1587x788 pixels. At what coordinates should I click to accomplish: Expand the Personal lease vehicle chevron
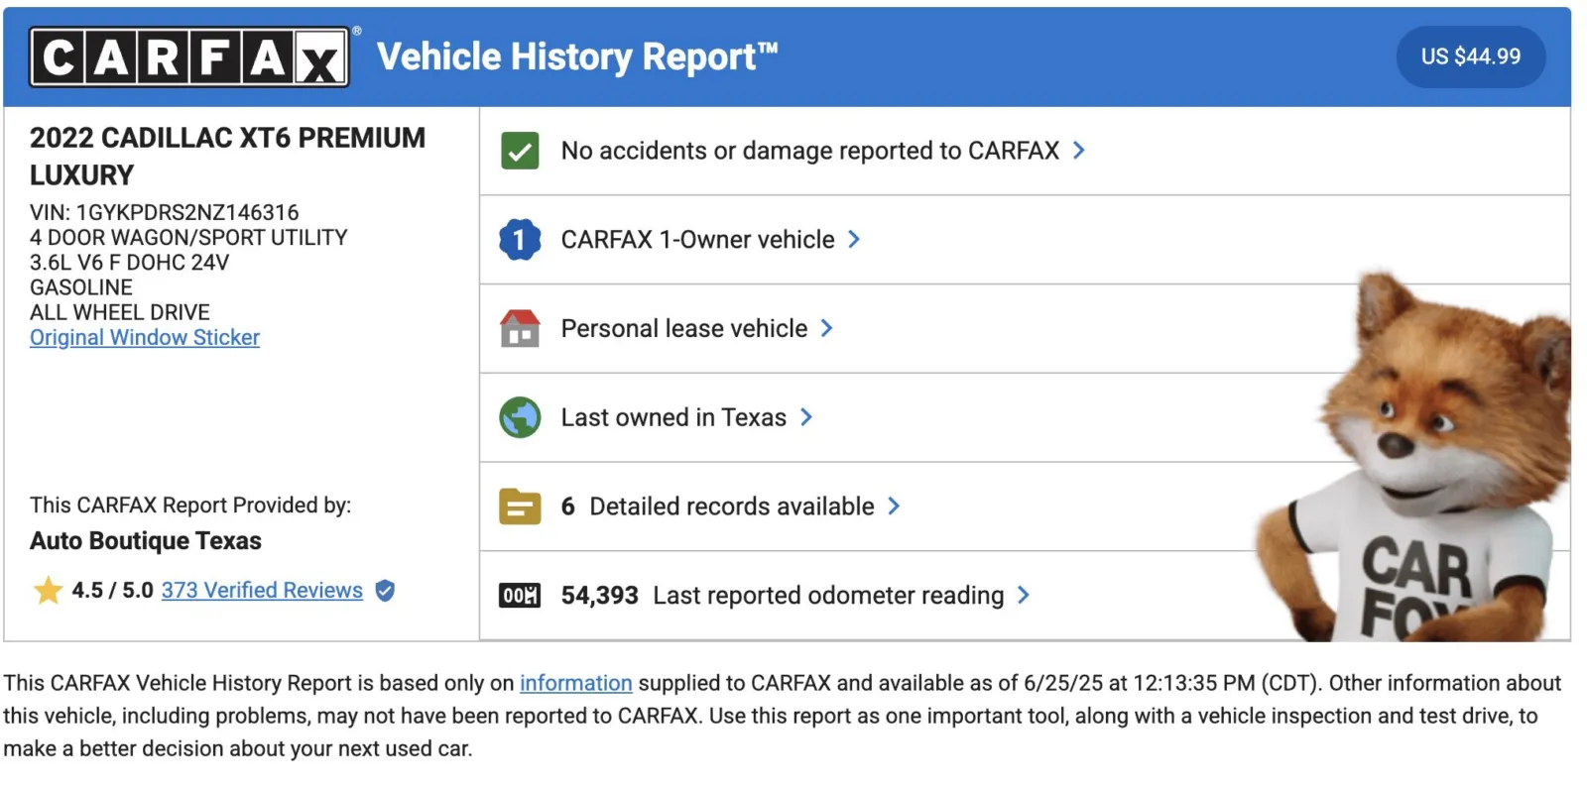tap(827, 328)
